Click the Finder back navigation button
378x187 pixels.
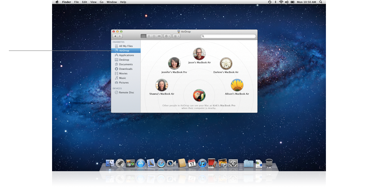click(115, 36)
